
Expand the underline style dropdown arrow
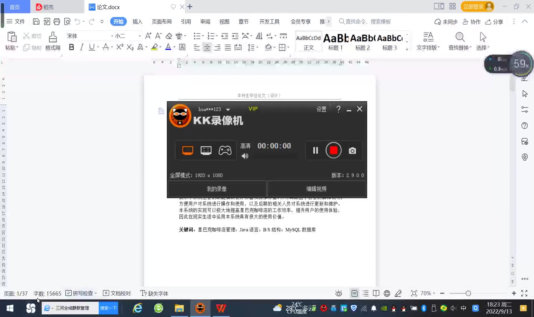98,47
